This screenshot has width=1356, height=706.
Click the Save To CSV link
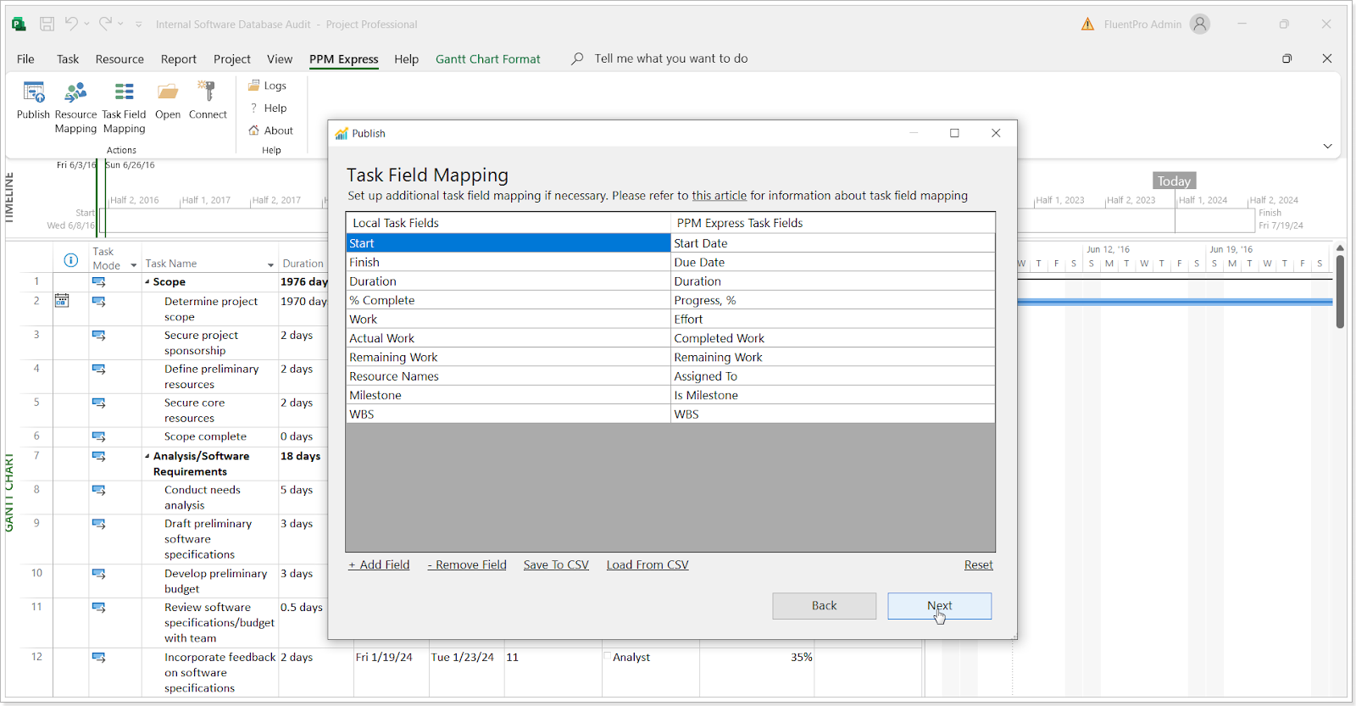[556, 564]
